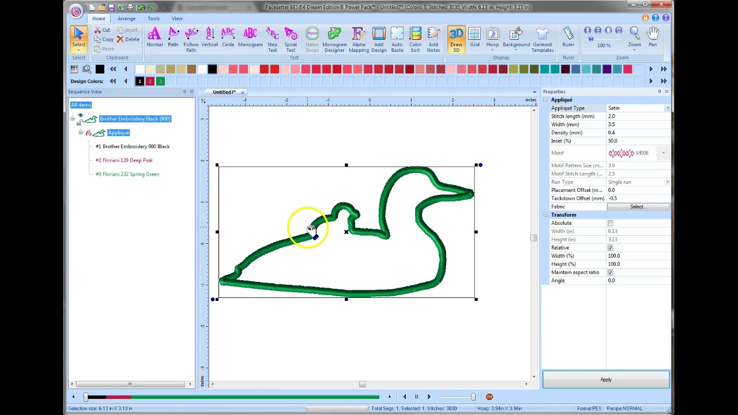Image resolution: width=738 pixels, height=415 pixels.
Task: Toggle Maintain aspect ratio checkbox
Action: (x=611, y=273)
